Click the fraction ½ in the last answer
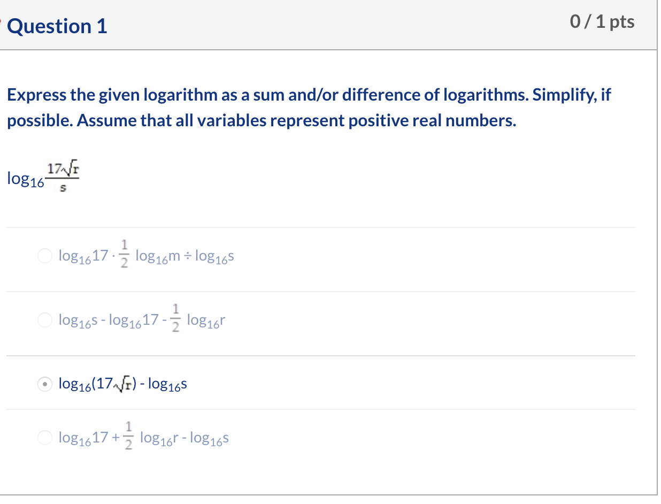This screenshot has width=661, height=504. pyautogui.click(x=128, y=437)
